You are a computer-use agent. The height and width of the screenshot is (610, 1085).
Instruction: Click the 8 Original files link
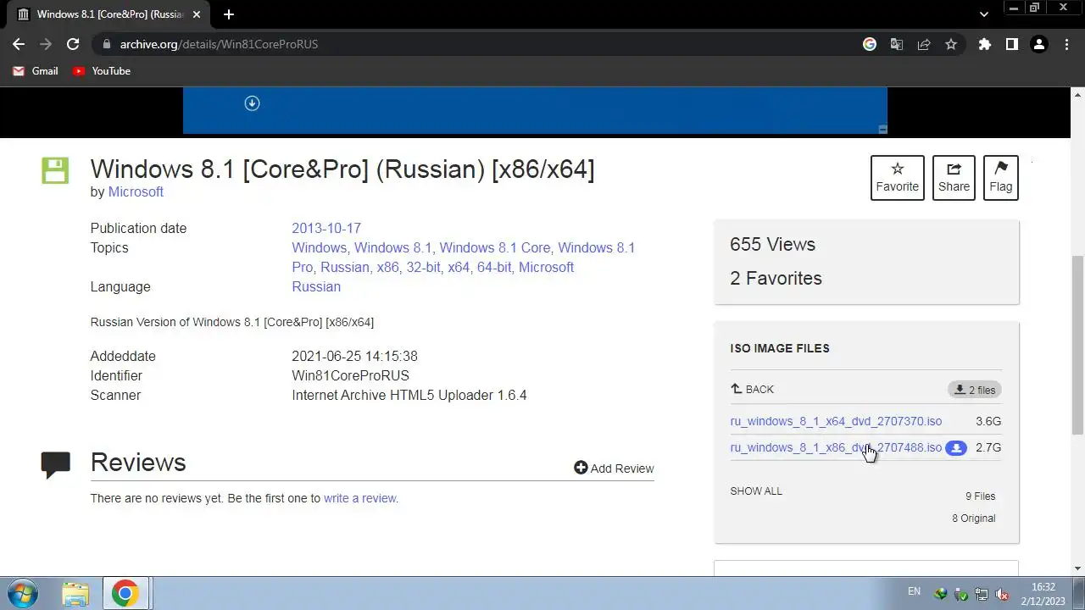point(974,518)
